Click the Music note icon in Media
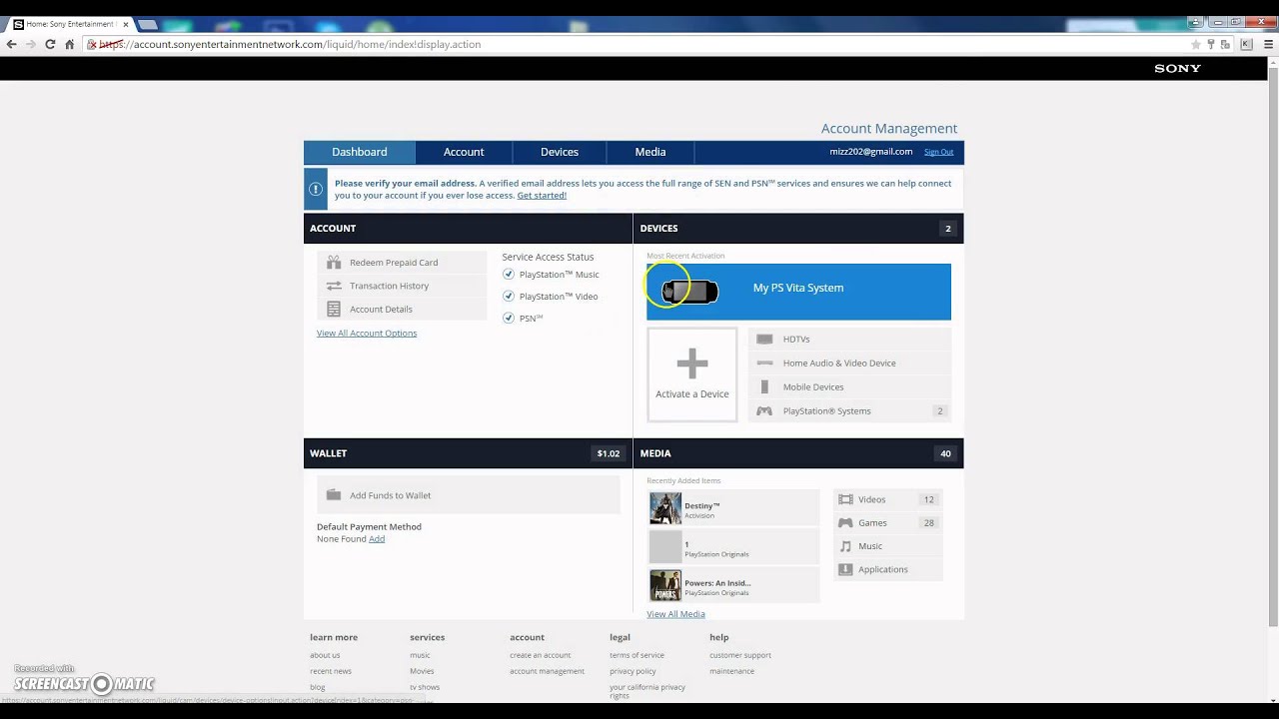Viewport: 1279px width, 719px height. coord(845,546)
